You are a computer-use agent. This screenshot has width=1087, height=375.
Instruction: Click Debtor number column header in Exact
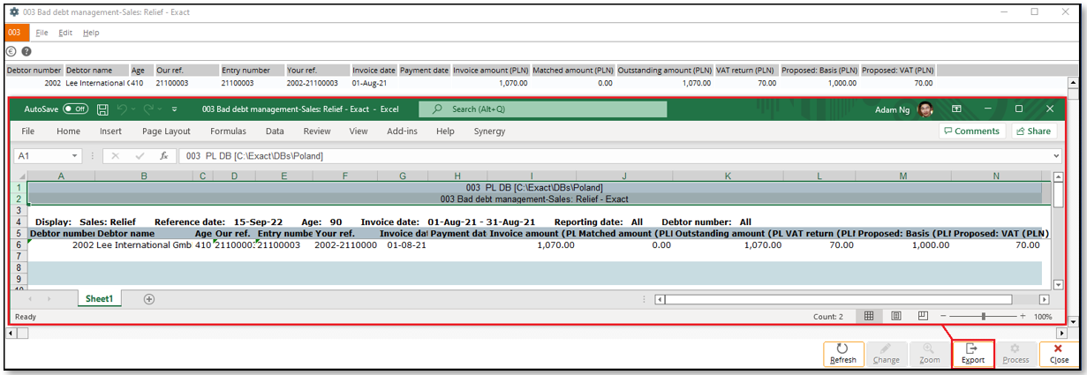34,70
